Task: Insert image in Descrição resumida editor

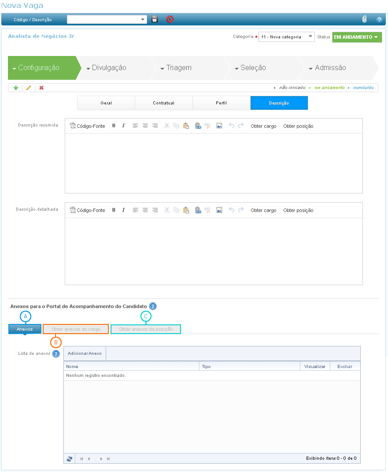Action: (x=219, y=126)
